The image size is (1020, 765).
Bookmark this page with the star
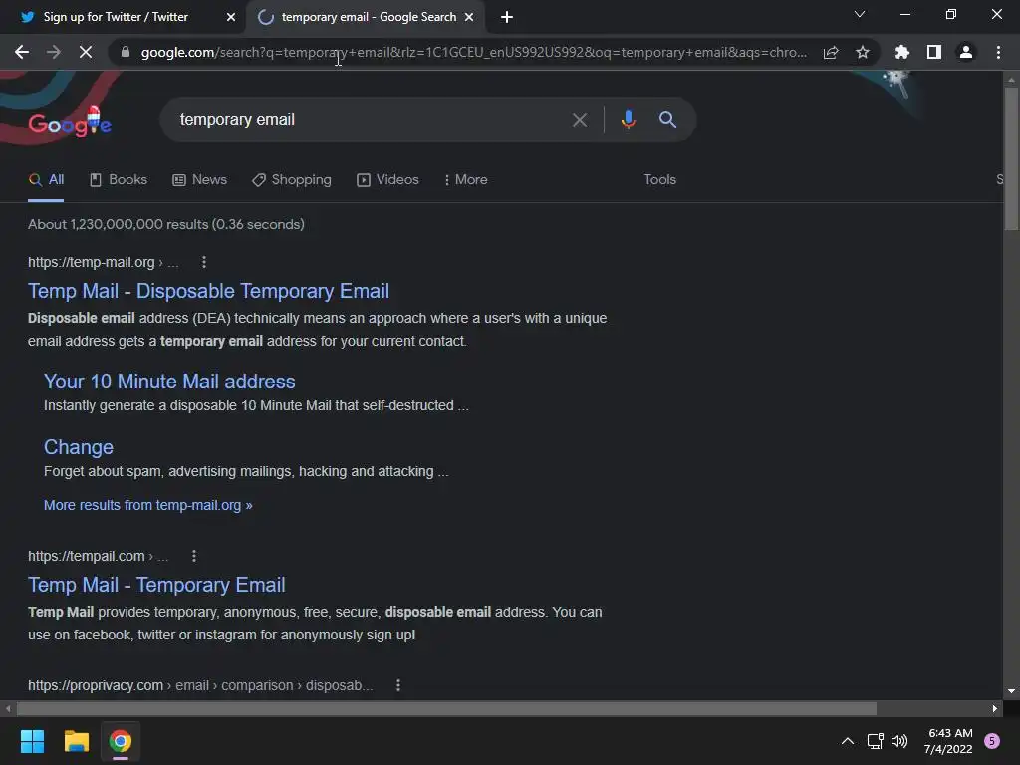(x=863, y=52)
